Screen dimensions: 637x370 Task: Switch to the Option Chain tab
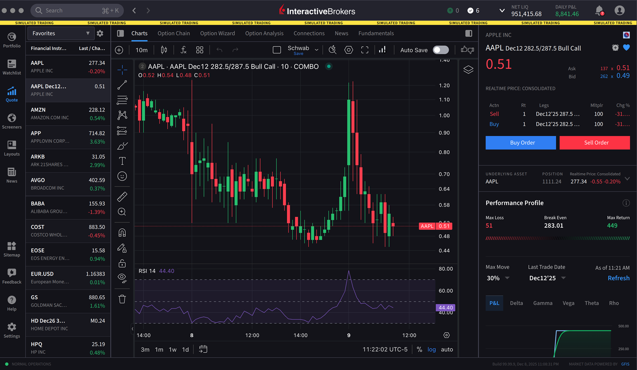174,34
